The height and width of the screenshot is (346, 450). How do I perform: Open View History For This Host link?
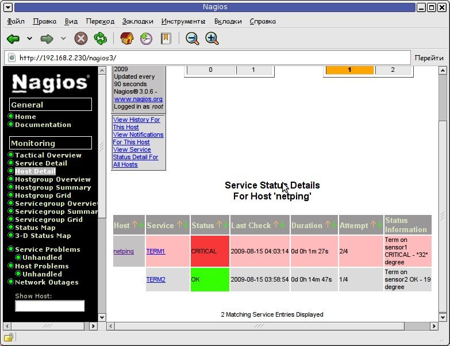pyautogui.click(x=136, y=124)
